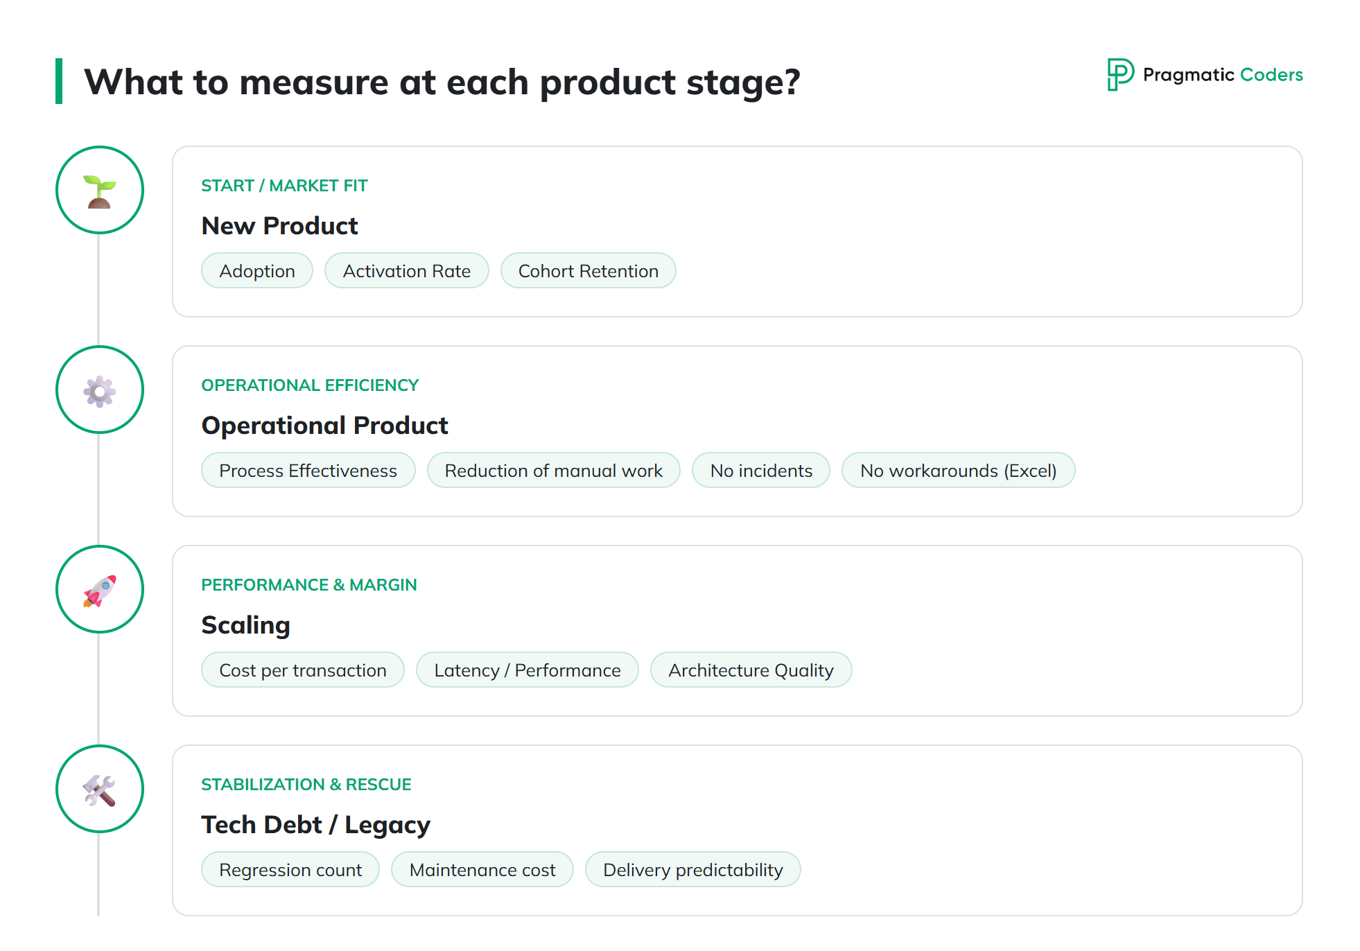Select the Activation Rate tag
The height and width of the screenshot is (951, 1360).
coord(407,271)
